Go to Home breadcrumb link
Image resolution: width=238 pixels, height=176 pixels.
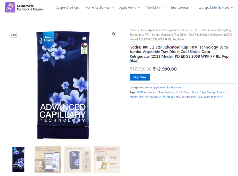pyautogui.click(x=133, y=30)
